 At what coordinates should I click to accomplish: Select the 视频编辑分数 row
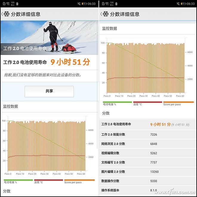148,153
